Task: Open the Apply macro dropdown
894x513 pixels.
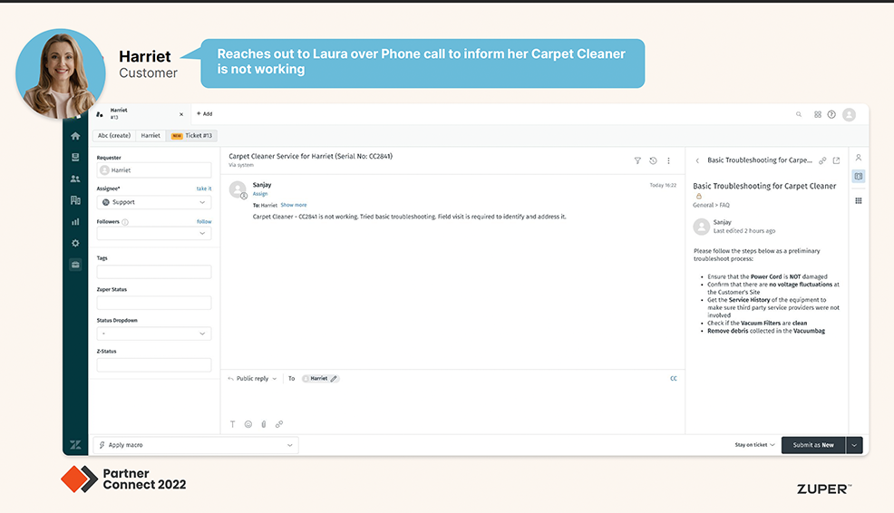Action: pyautogui.click(x=195, y=445)
